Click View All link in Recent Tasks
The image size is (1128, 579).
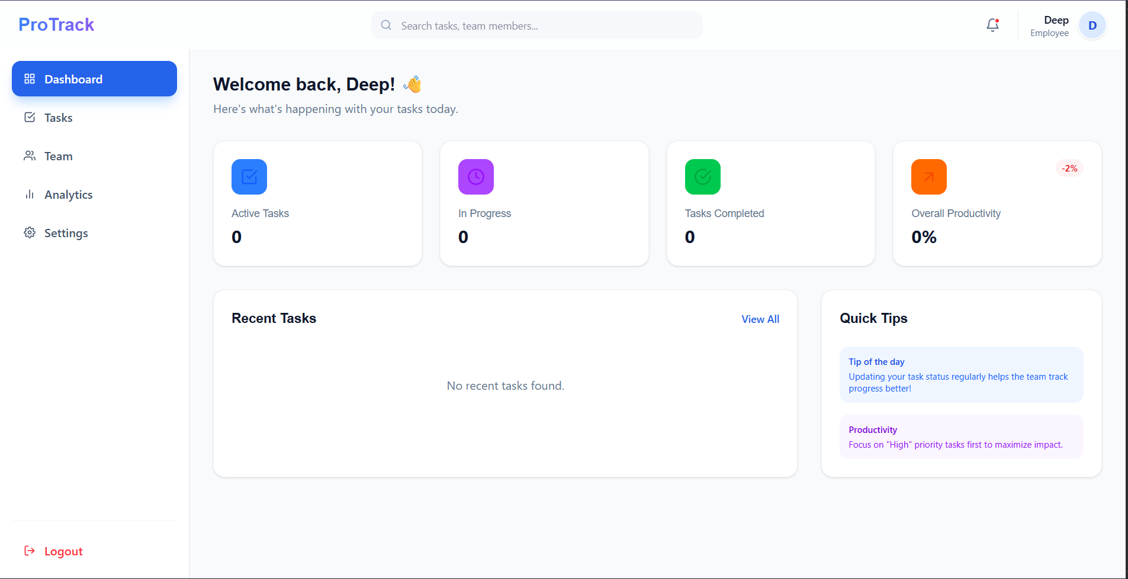760,319
